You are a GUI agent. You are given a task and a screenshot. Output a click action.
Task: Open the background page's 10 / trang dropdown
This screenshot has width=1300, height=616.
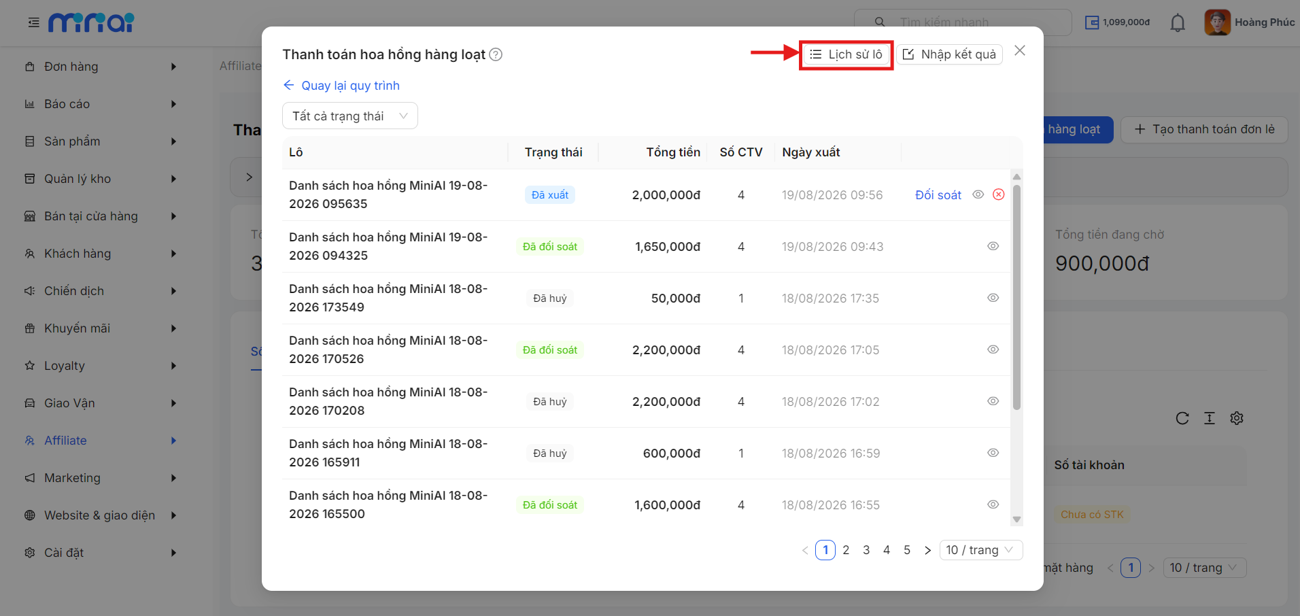(x=1204, y=568)
